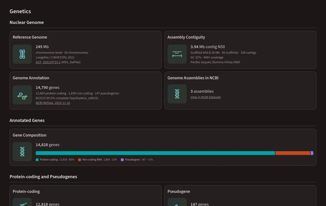Click the Protein-coding card title at bottom
326x206 pixels.
pyautogui.click(x=26, y=192)
